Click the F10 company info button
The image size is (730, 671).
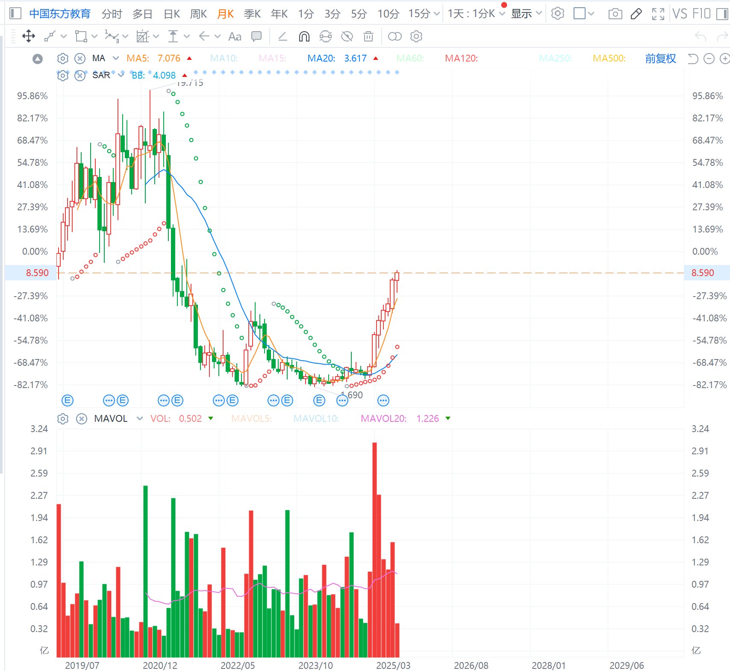click(x=701, y=14)
